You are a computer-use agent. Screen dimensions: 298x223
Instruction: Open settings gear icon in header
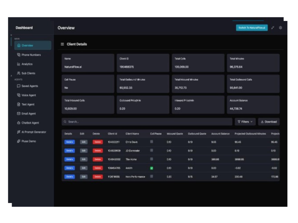point(280,28)
